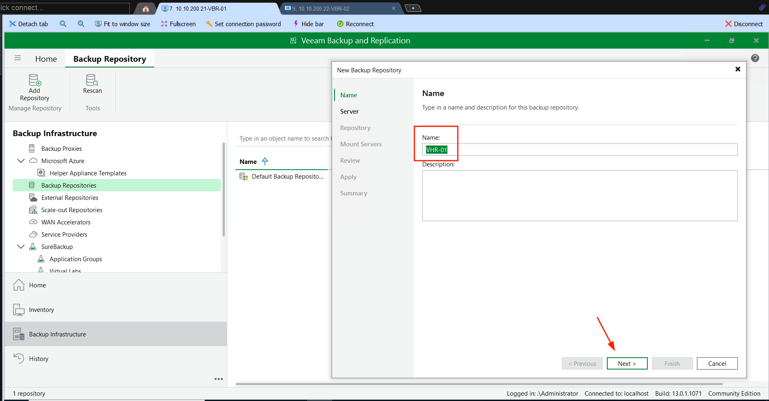The height and width of the screenshot is (401, 769).
Task: Select WAN Accelerators tree item
Action: coord(66,222)
